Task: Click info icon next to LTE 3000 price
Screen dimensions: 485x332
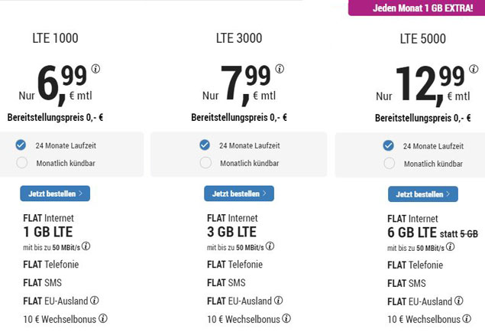Action: click(x=280, y=69)
